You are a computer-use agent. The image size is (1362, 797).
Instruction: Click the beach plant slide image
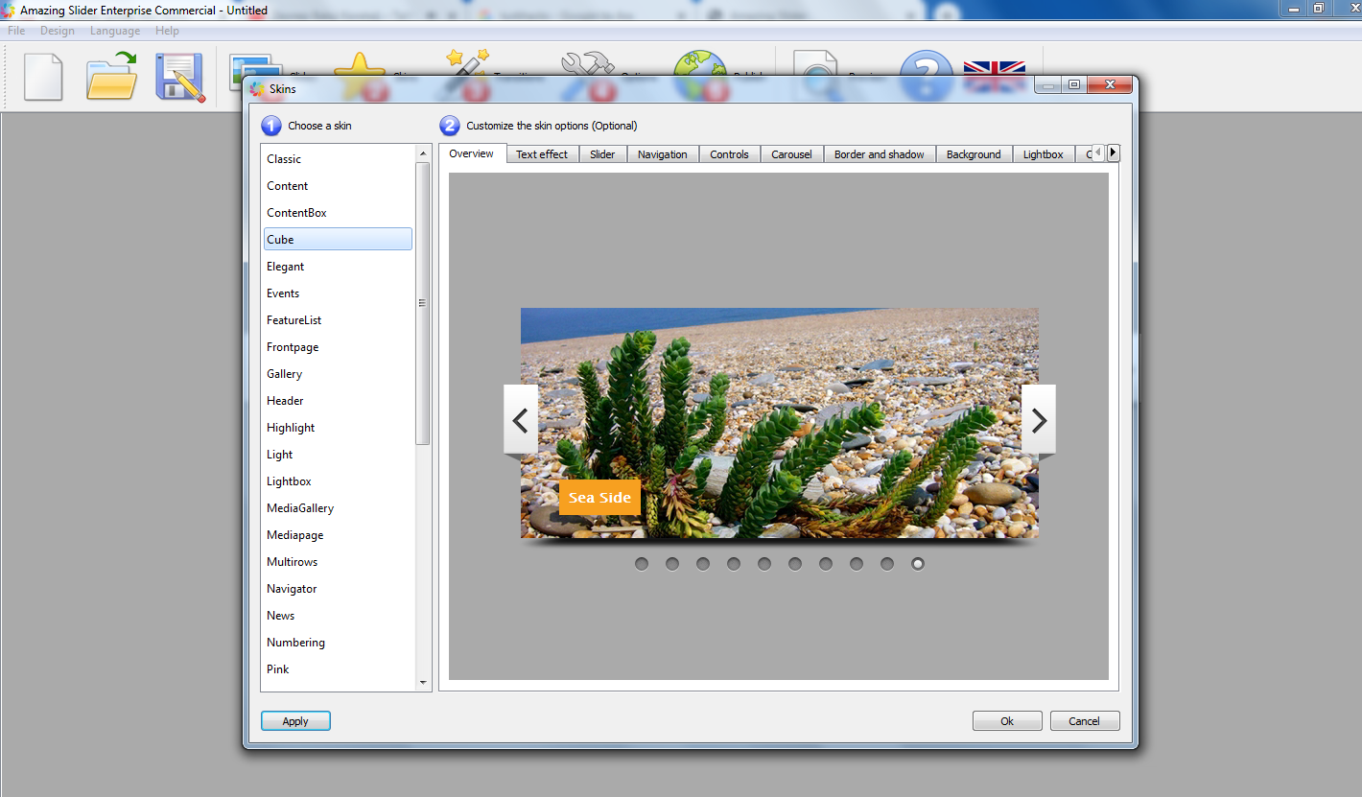(x=780, y=423)
